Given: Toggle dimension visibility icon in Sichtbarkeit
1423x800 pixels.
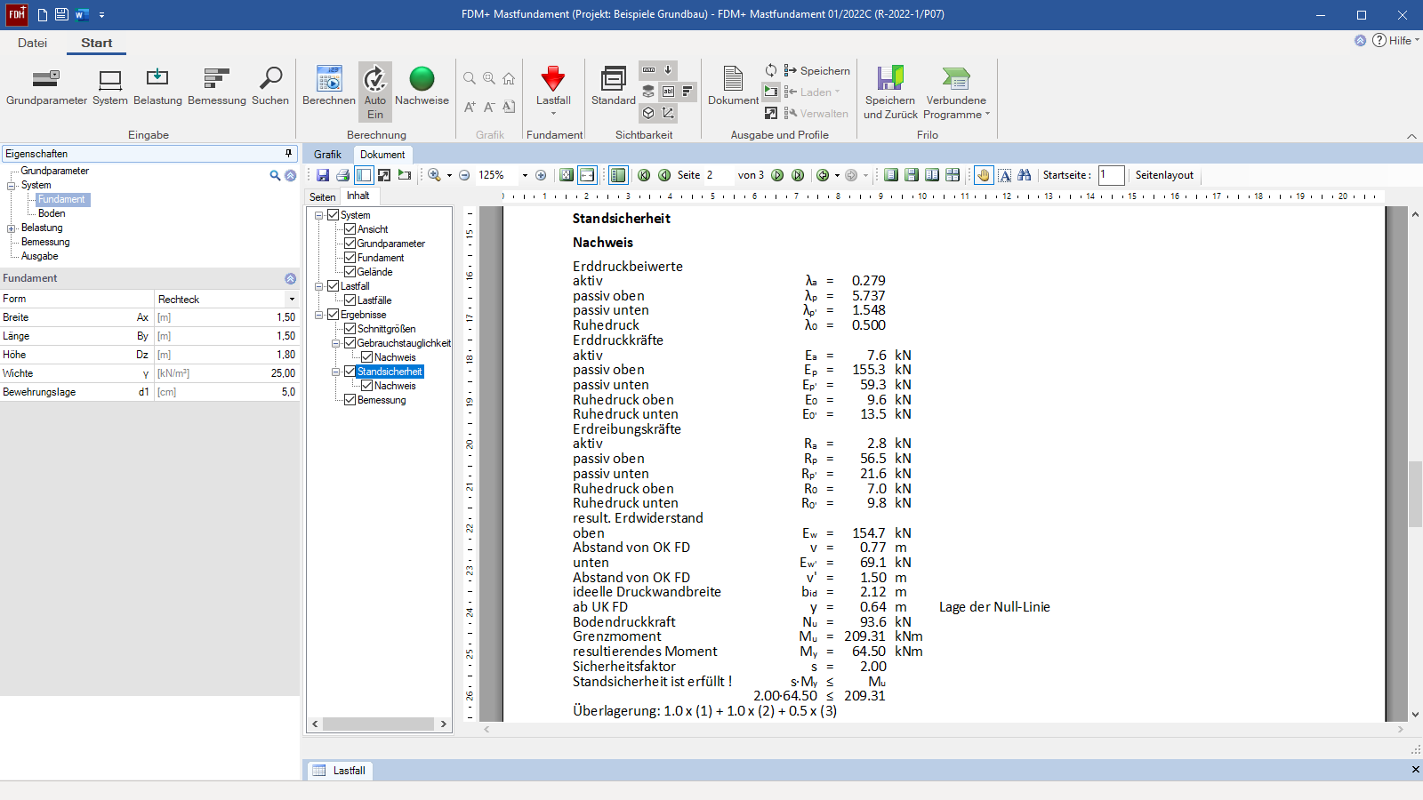Looking at the screenshot, I should pos(649,70).
